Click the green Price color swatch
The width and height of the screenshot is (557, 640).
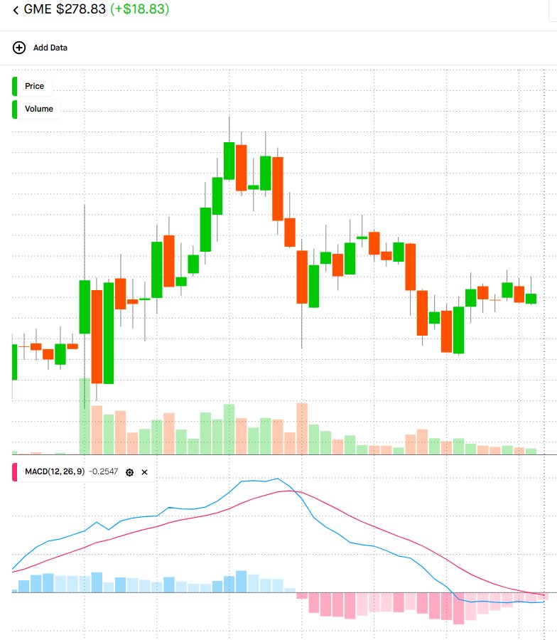tap(15, 86)
